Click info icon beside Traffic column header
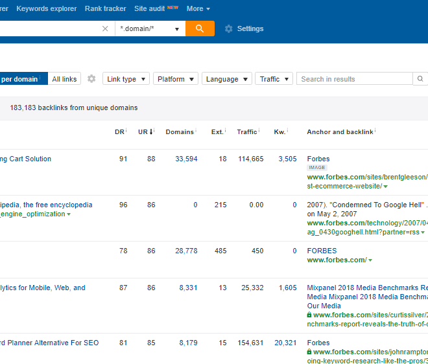Viewport: 428px width, 364px height. pos(259,130)
